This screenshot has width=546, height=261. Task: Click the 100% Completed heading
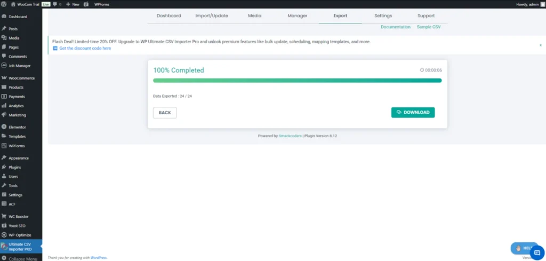point(179,70)
